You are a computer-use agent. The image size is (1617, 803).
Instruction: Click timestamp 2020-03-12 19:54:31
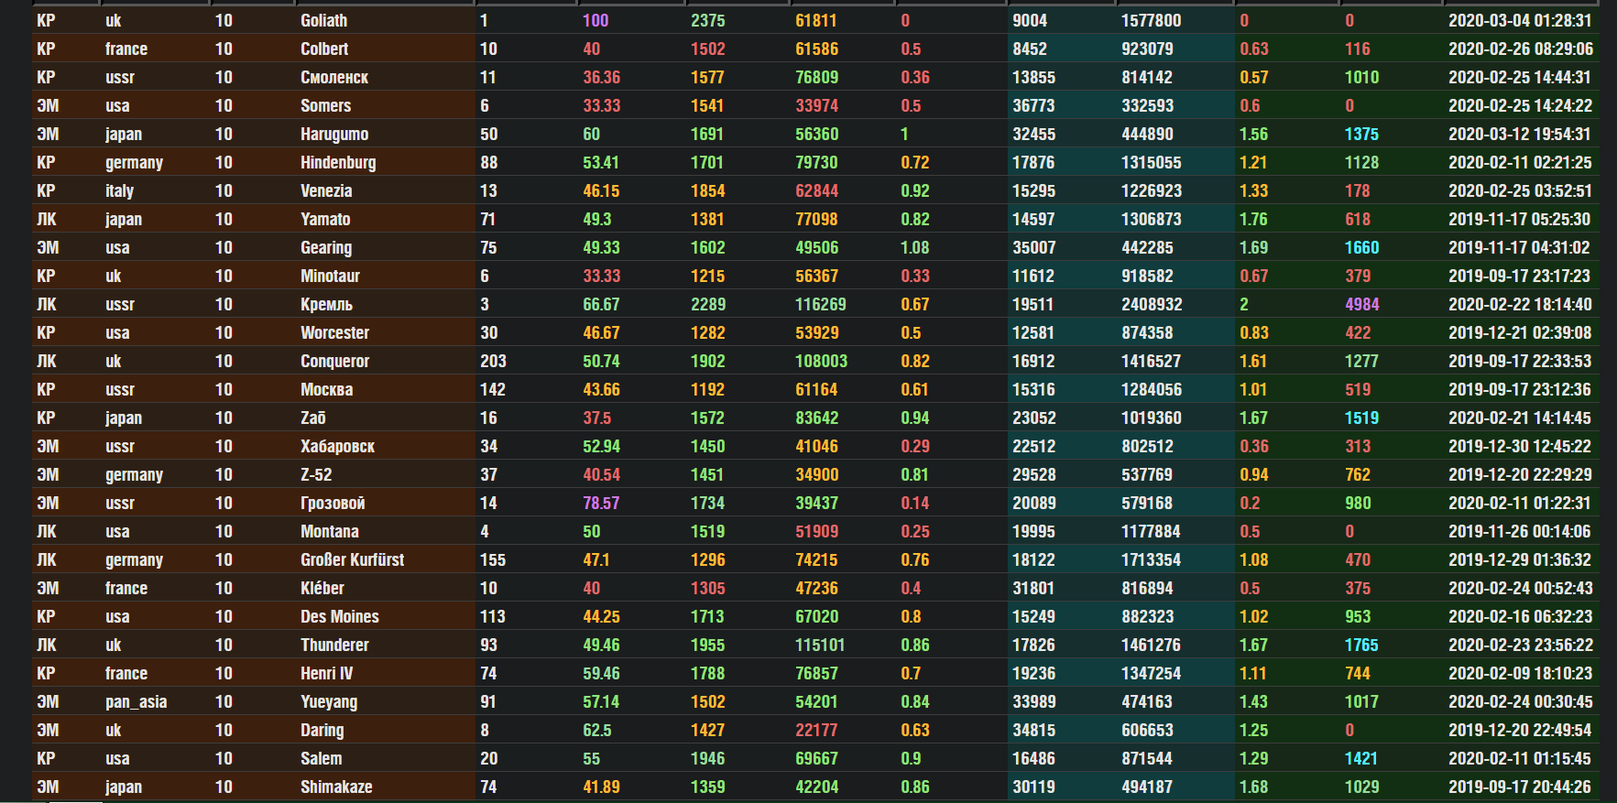pyautogui.click(x=1520, y=134)
